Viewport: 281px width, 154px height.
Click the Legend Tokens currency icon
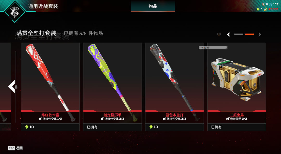(x=263, y=4)
